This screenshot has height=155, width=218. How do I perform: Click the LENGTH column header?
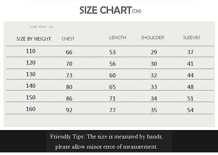[x=117, y=38]
